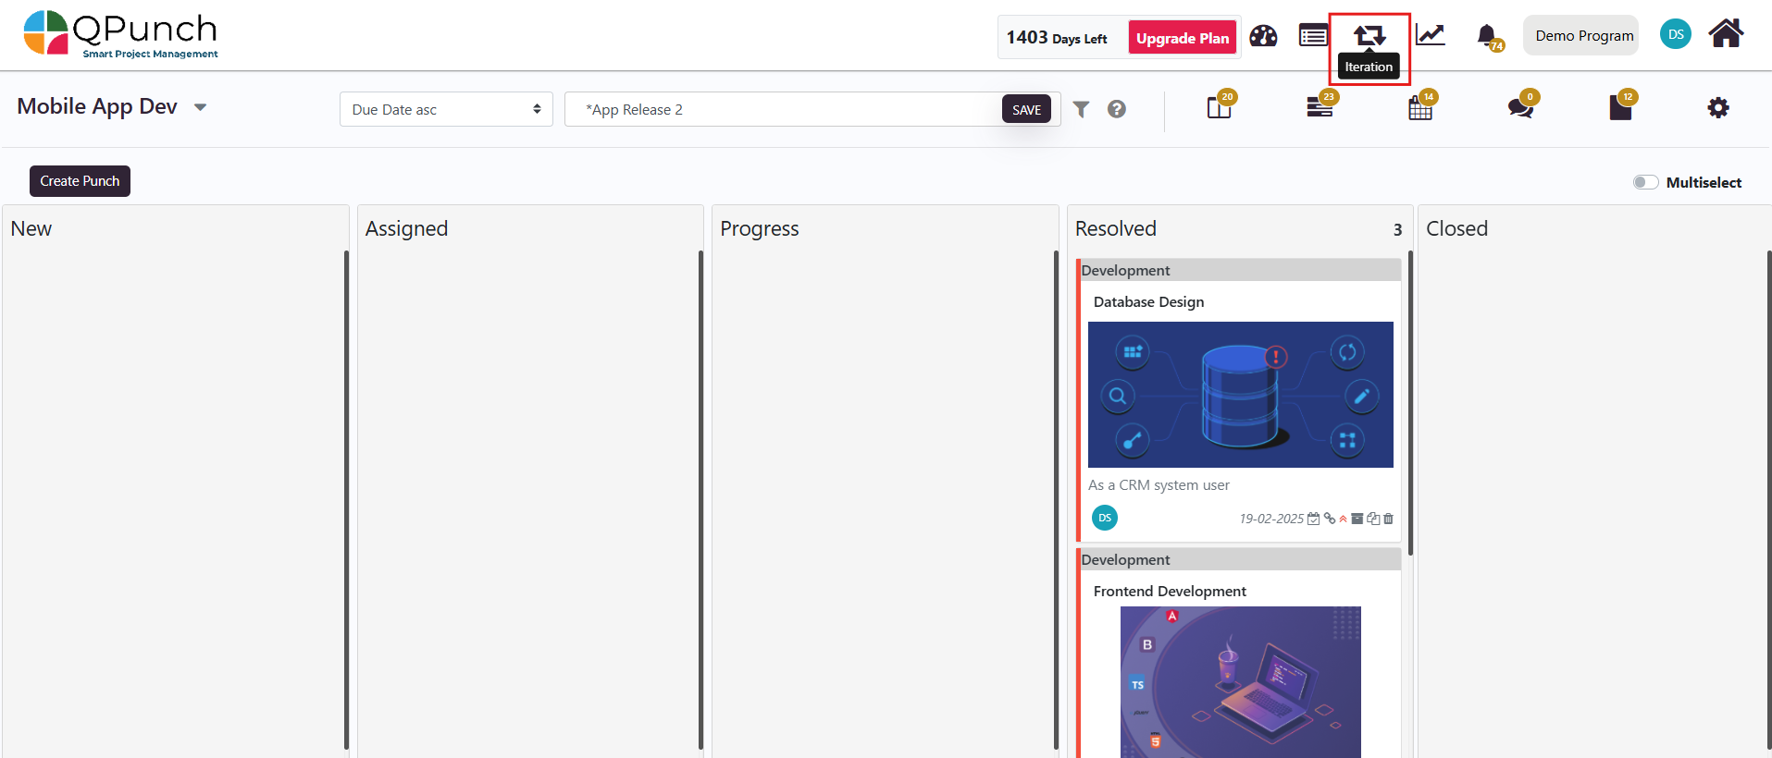Screen dimensions: 1772x758
Task: Click the Demo Program selector
Action: (x=1580, y=35)
